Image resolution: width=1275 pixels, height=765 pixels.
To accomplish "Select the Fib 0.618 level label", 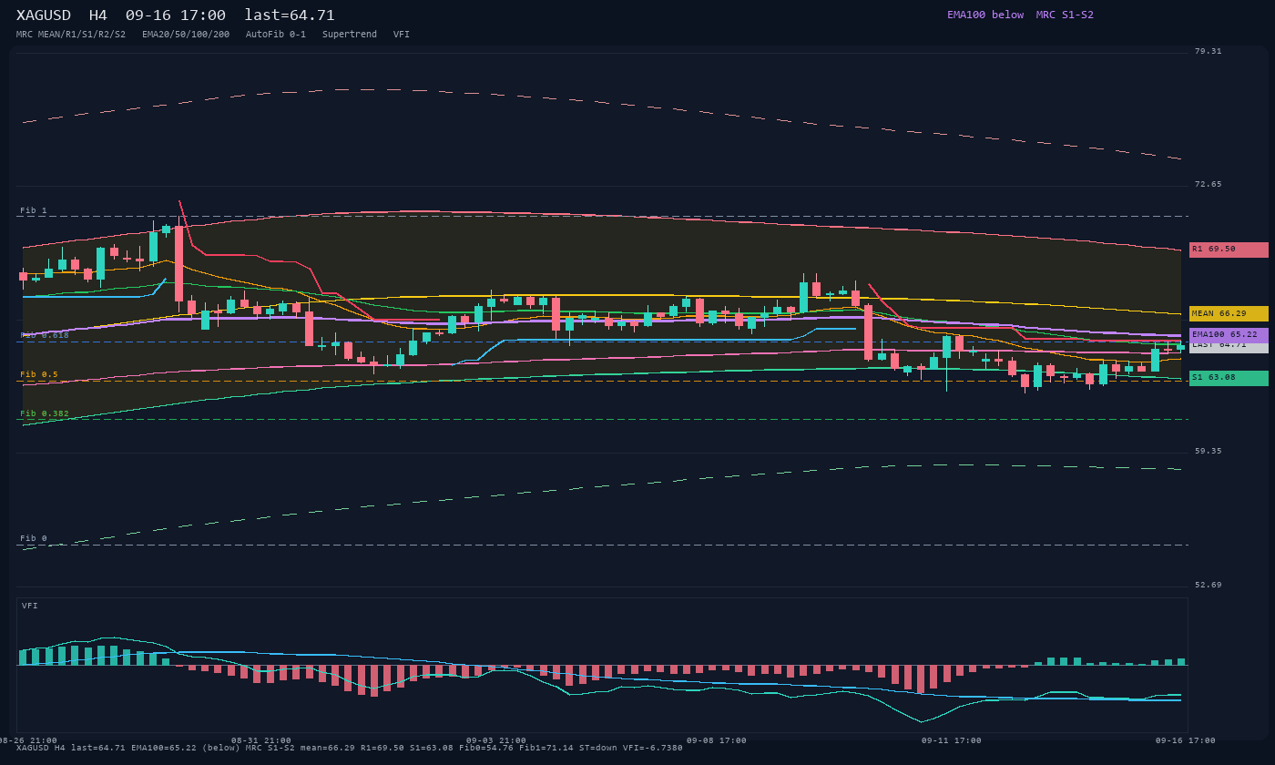I will click(x=45, y=335).
